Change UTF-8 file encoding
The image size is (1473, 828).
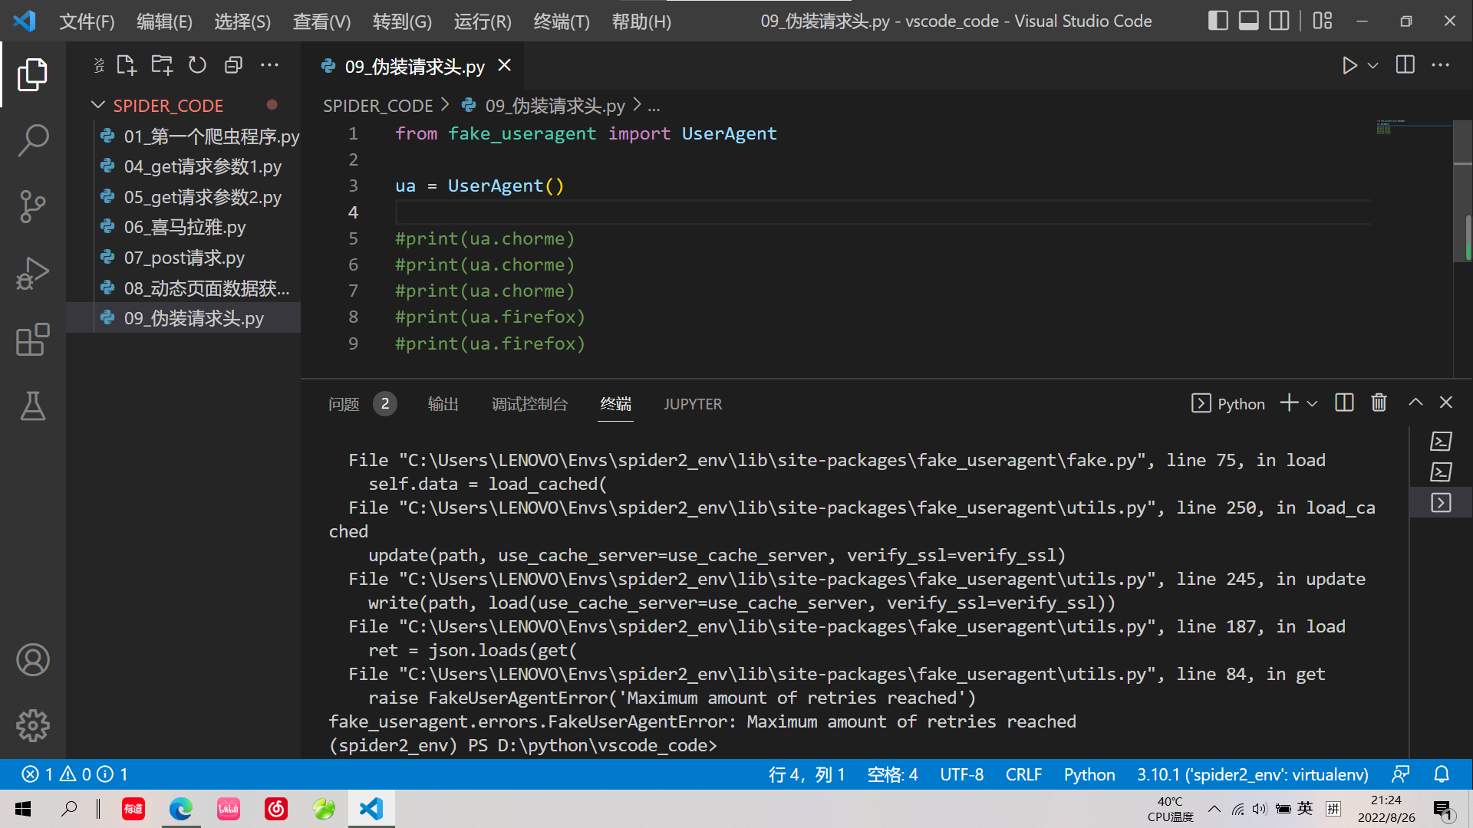click(x=961, y=774)
